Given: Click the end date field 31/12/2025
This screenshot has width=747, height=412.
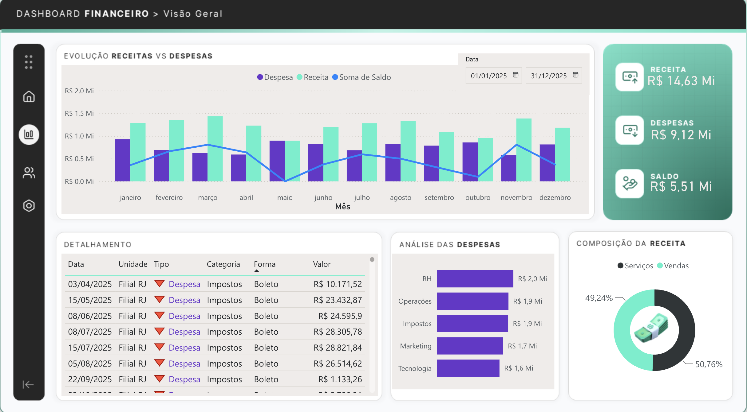Looking at the screenshot, I should coord(554,76).
